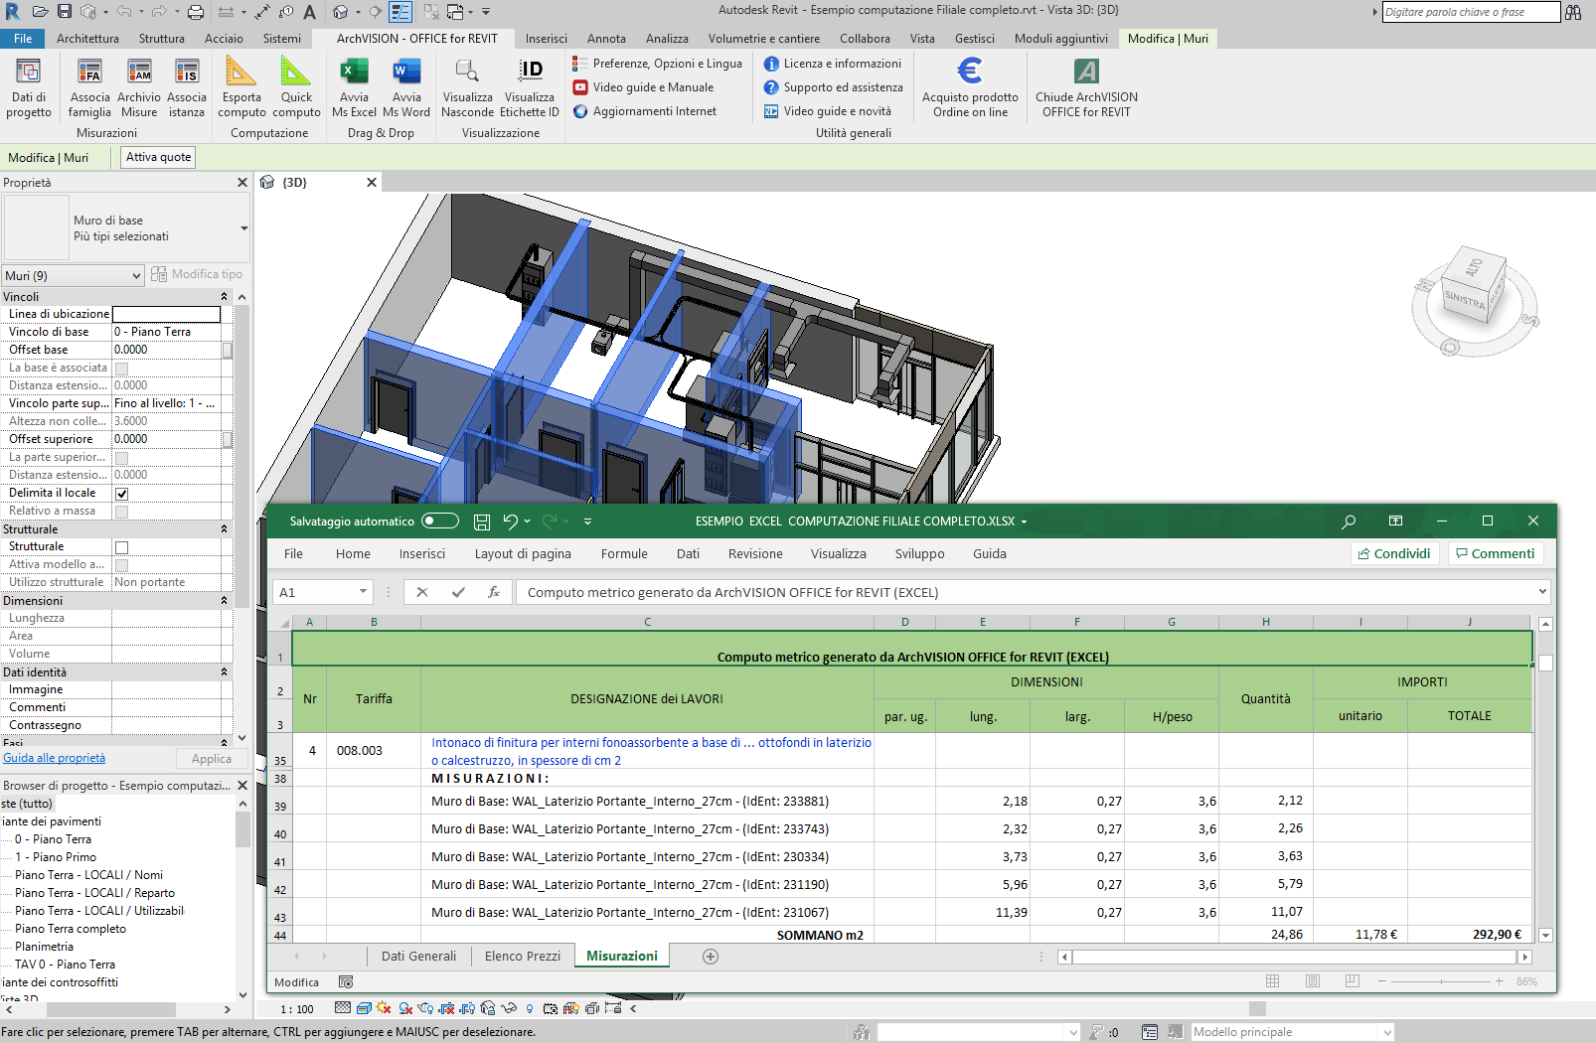Image resolution: width=1596 pixels, height=1043 pixels.
Task: Toggle Salvataggio automatico switch
Action: [440, 521]
